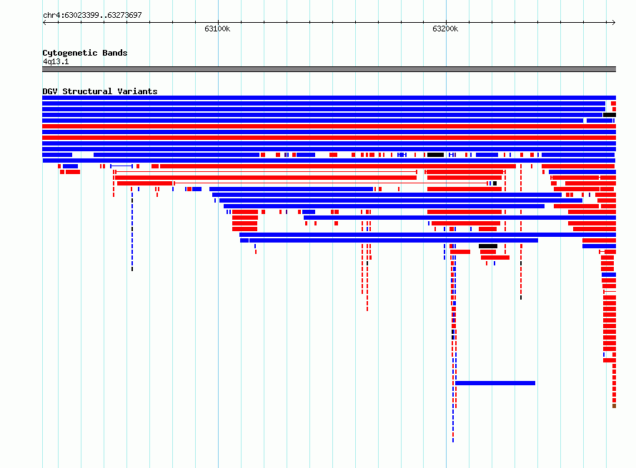
Task: Click the first full-width red variant bar
Action: pos(329,126)
